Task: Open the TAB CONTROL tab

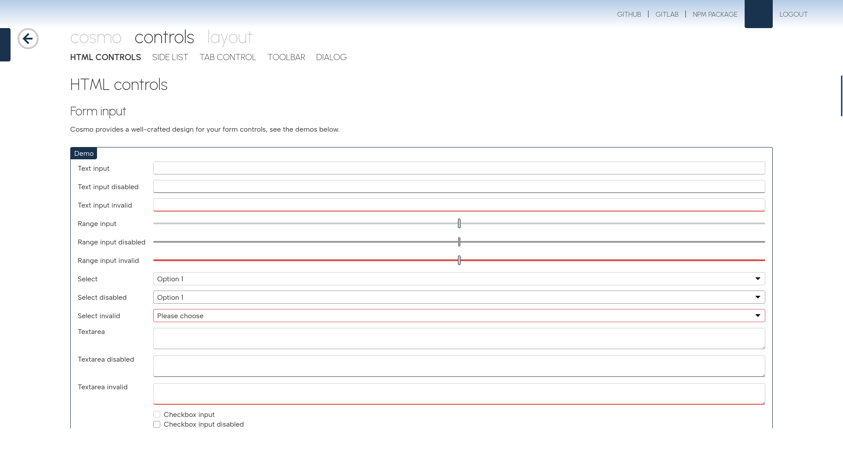Action: [x=227, y=57]
